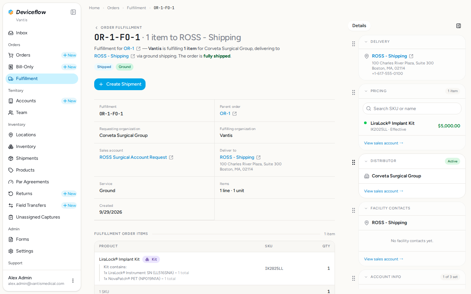The height and width of the screenshot is (294, 471).
Task: Grab the Distributor card drag handle
Action: click(x=354, y=162)
